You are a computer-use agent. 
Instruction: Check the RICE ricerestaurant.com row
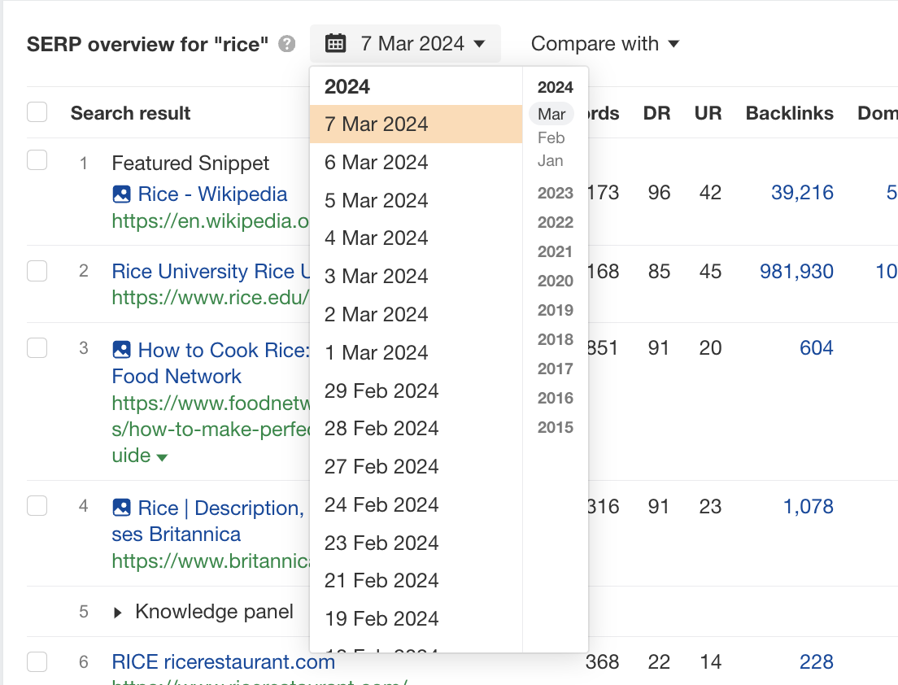37,662
